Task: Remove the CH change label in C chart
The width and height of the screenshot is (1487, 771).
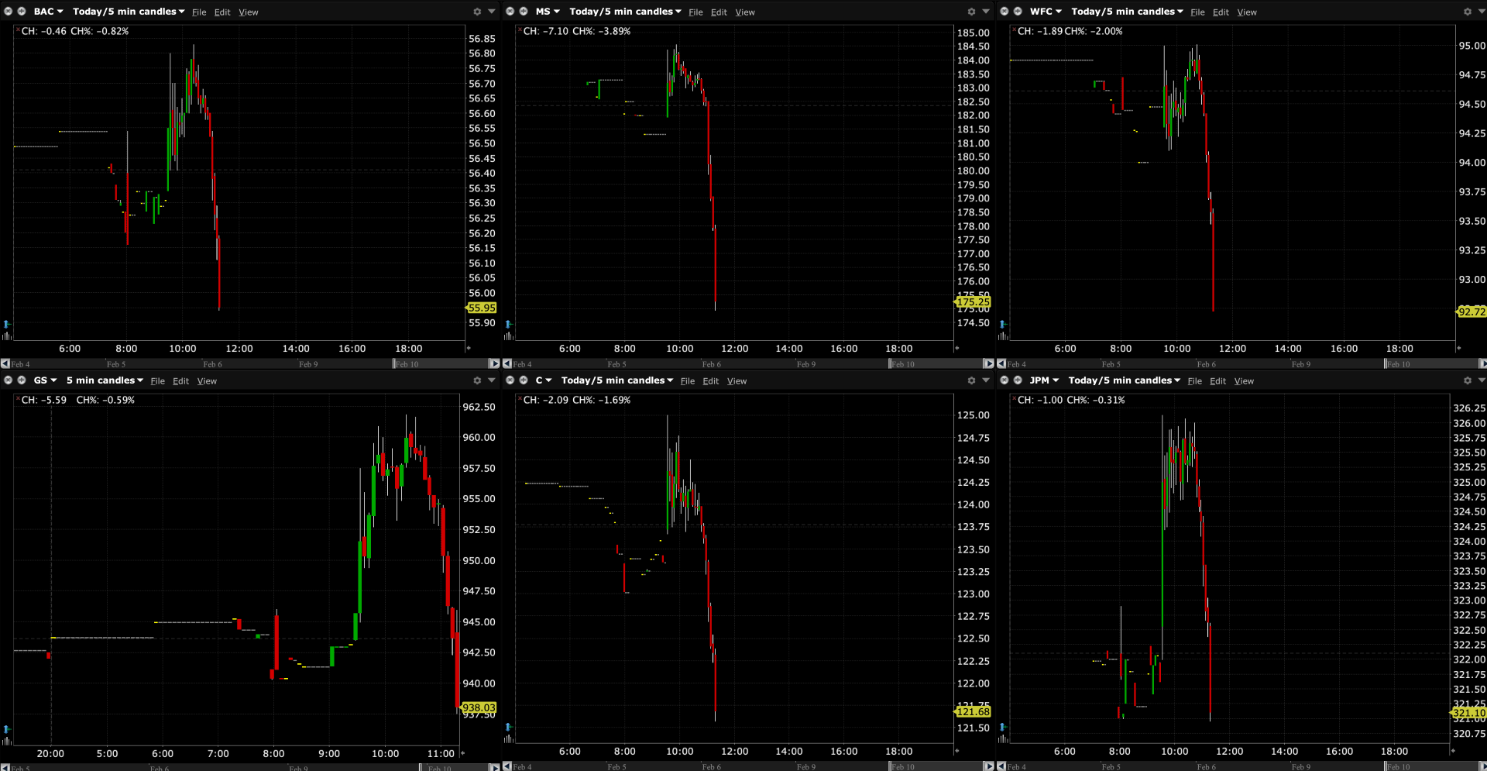Action: coord(519,399)
